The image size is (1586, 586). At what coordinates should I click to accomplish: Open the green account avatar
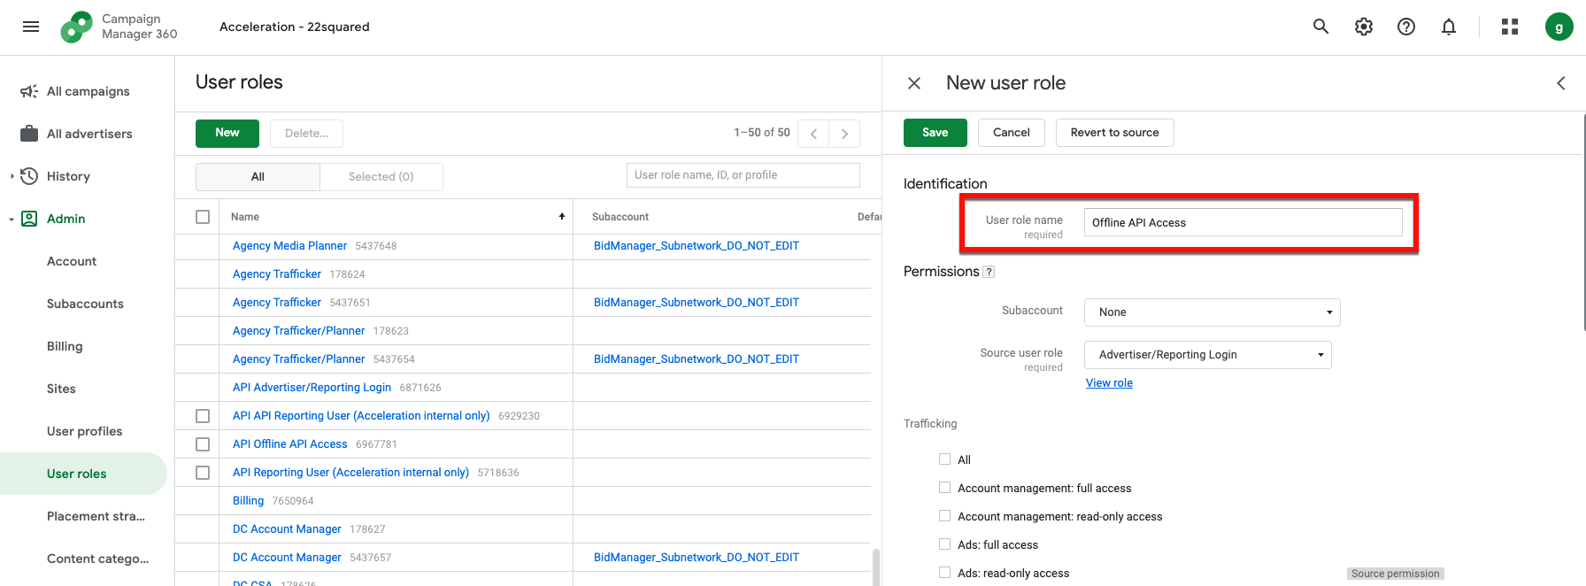[1559, 27]
